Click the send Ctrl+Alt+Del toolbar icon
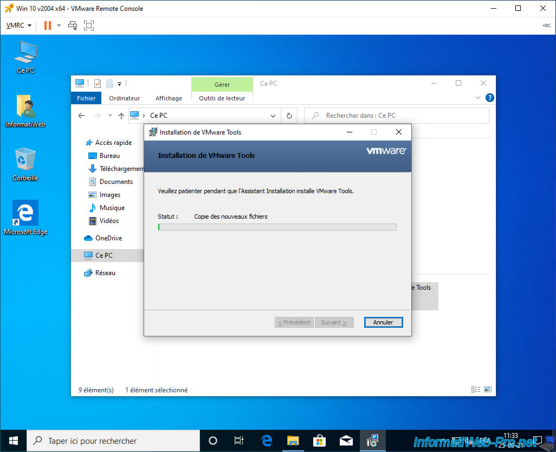Viewport: 556px width, 452px height. pos(73,26)
